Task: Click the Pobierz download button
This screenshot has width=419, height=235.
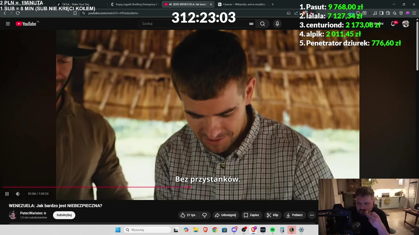Action: click(294, 215)
